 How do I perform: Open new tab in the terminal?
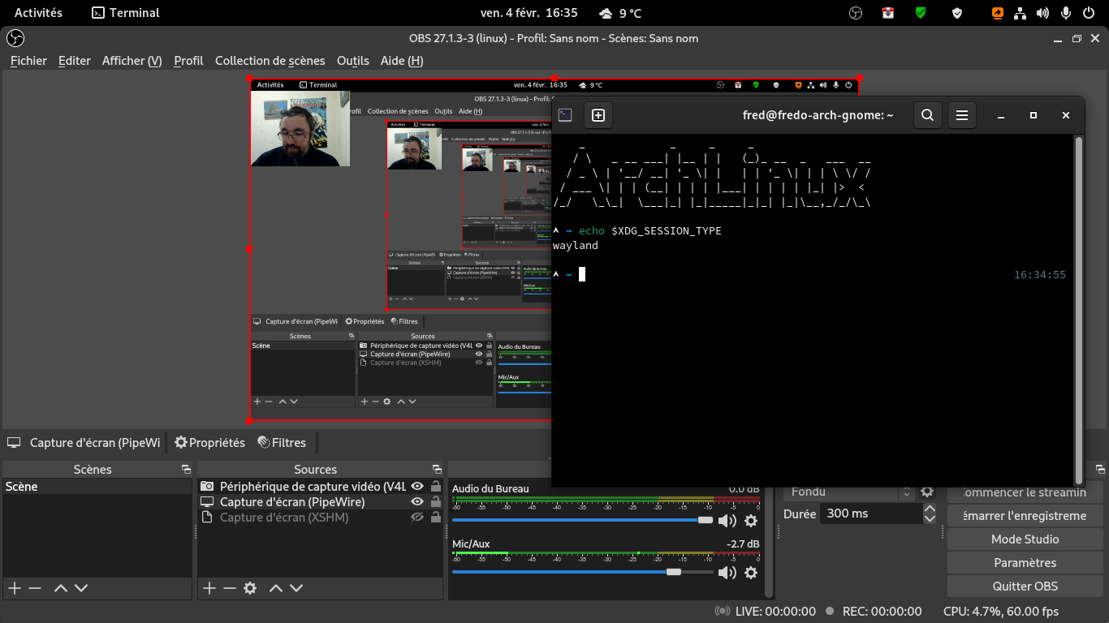pyautogui.click(x=598, y=115)
